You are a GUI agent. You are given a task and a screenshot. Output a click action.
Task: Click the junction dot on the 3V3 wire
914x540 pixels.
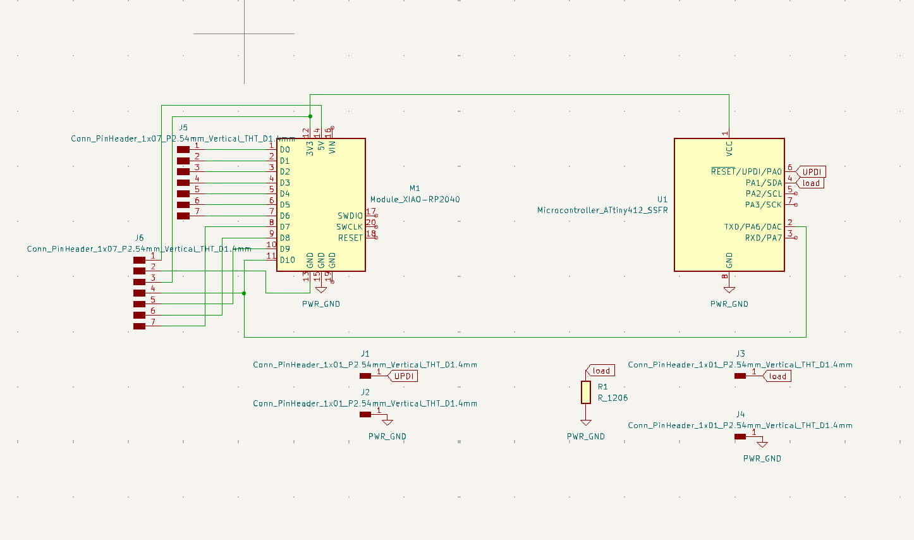(x=310, y=116)
